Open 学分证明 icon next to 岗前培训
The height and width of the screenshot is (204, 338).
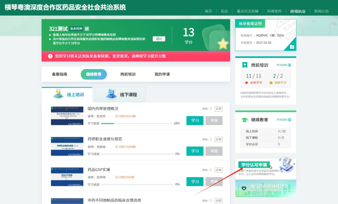(x=289, y=65)
